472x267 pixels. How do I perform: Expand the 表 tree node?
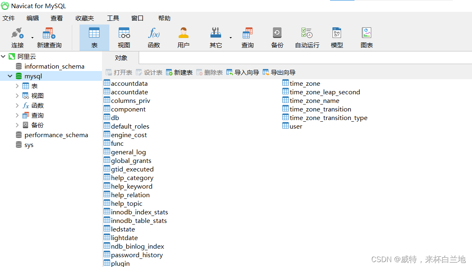[17, 86]
